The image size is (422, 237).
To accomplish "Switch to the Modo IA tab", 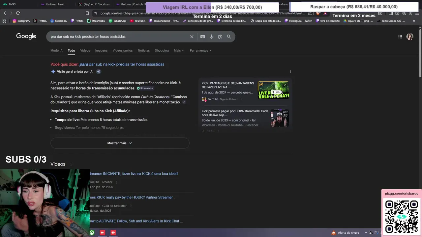I will (x=56, y=50).
